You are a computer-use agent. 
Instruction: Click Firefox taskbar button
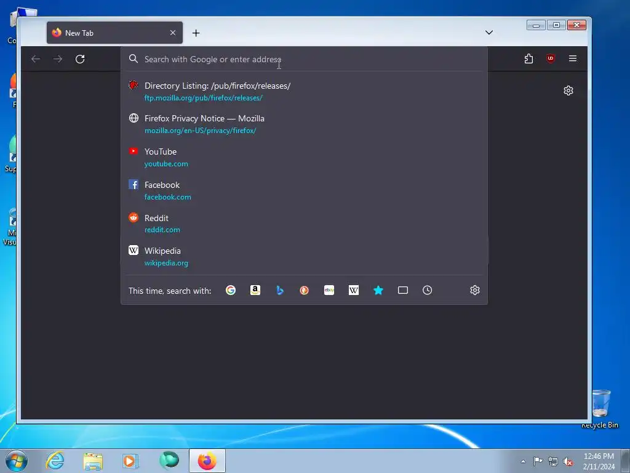[x=207, y=461]
